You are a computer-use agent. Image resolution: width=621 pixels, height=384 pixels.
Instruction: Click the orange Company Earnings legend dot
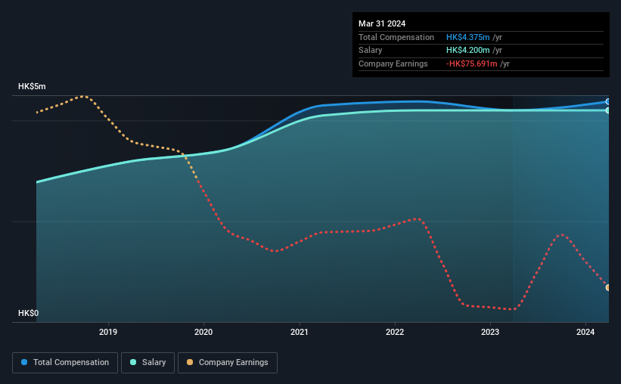pos(190,362)
